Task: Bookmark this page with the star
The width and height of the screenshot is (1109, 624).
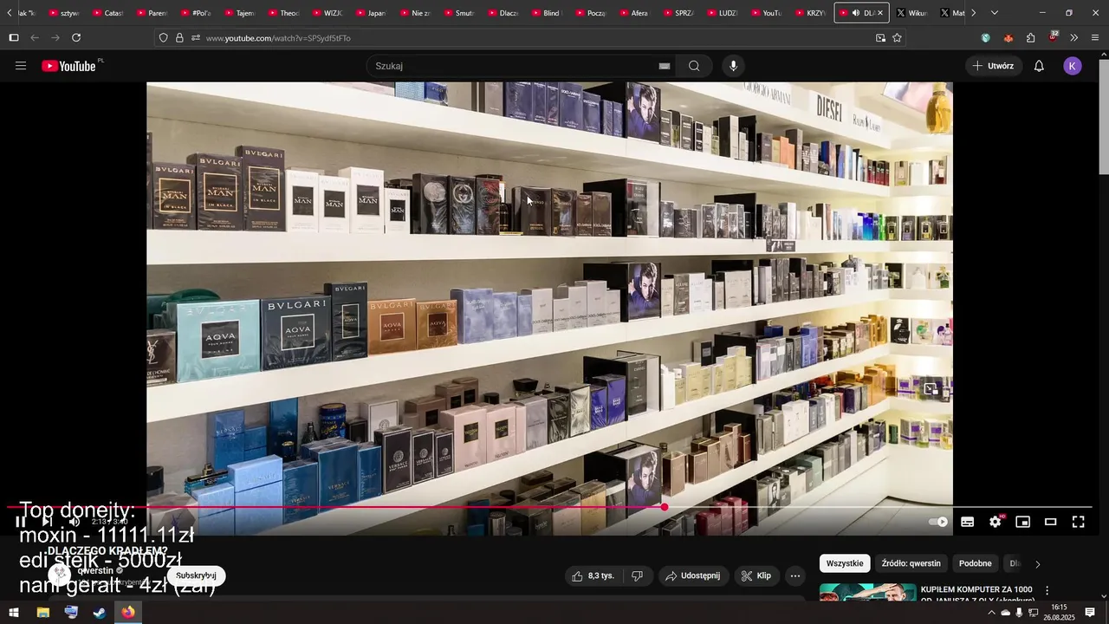Action: [897, 38]
